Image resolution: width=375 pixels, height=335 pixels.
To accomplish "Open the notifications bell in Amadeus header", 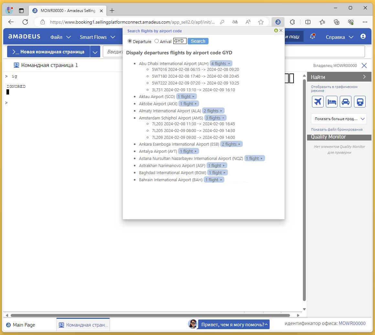I will (312, 36).
